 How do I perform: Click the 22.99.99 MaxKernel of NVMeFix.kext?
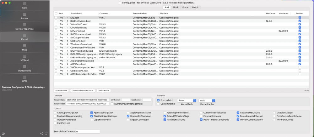click(283, 31)
